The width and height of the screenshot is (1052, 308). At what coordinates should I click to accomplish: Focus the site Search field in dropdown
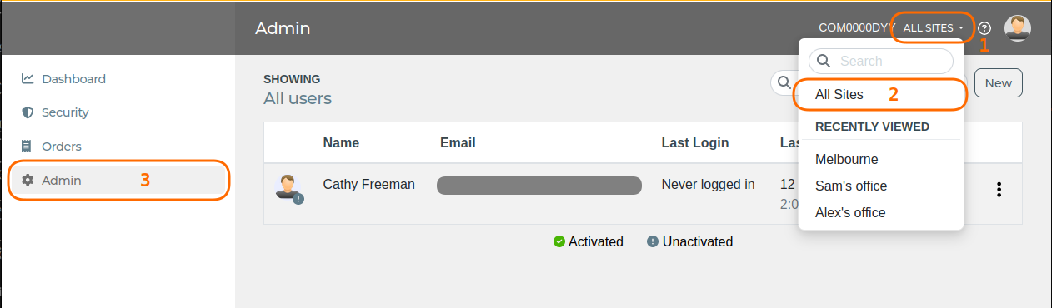click(881, 61)
